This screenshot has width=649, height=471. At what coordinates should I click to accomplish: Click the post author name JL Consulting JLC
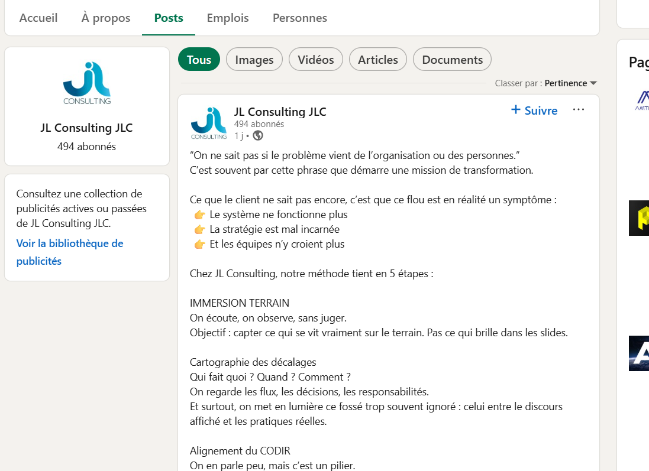coord(280,112)
